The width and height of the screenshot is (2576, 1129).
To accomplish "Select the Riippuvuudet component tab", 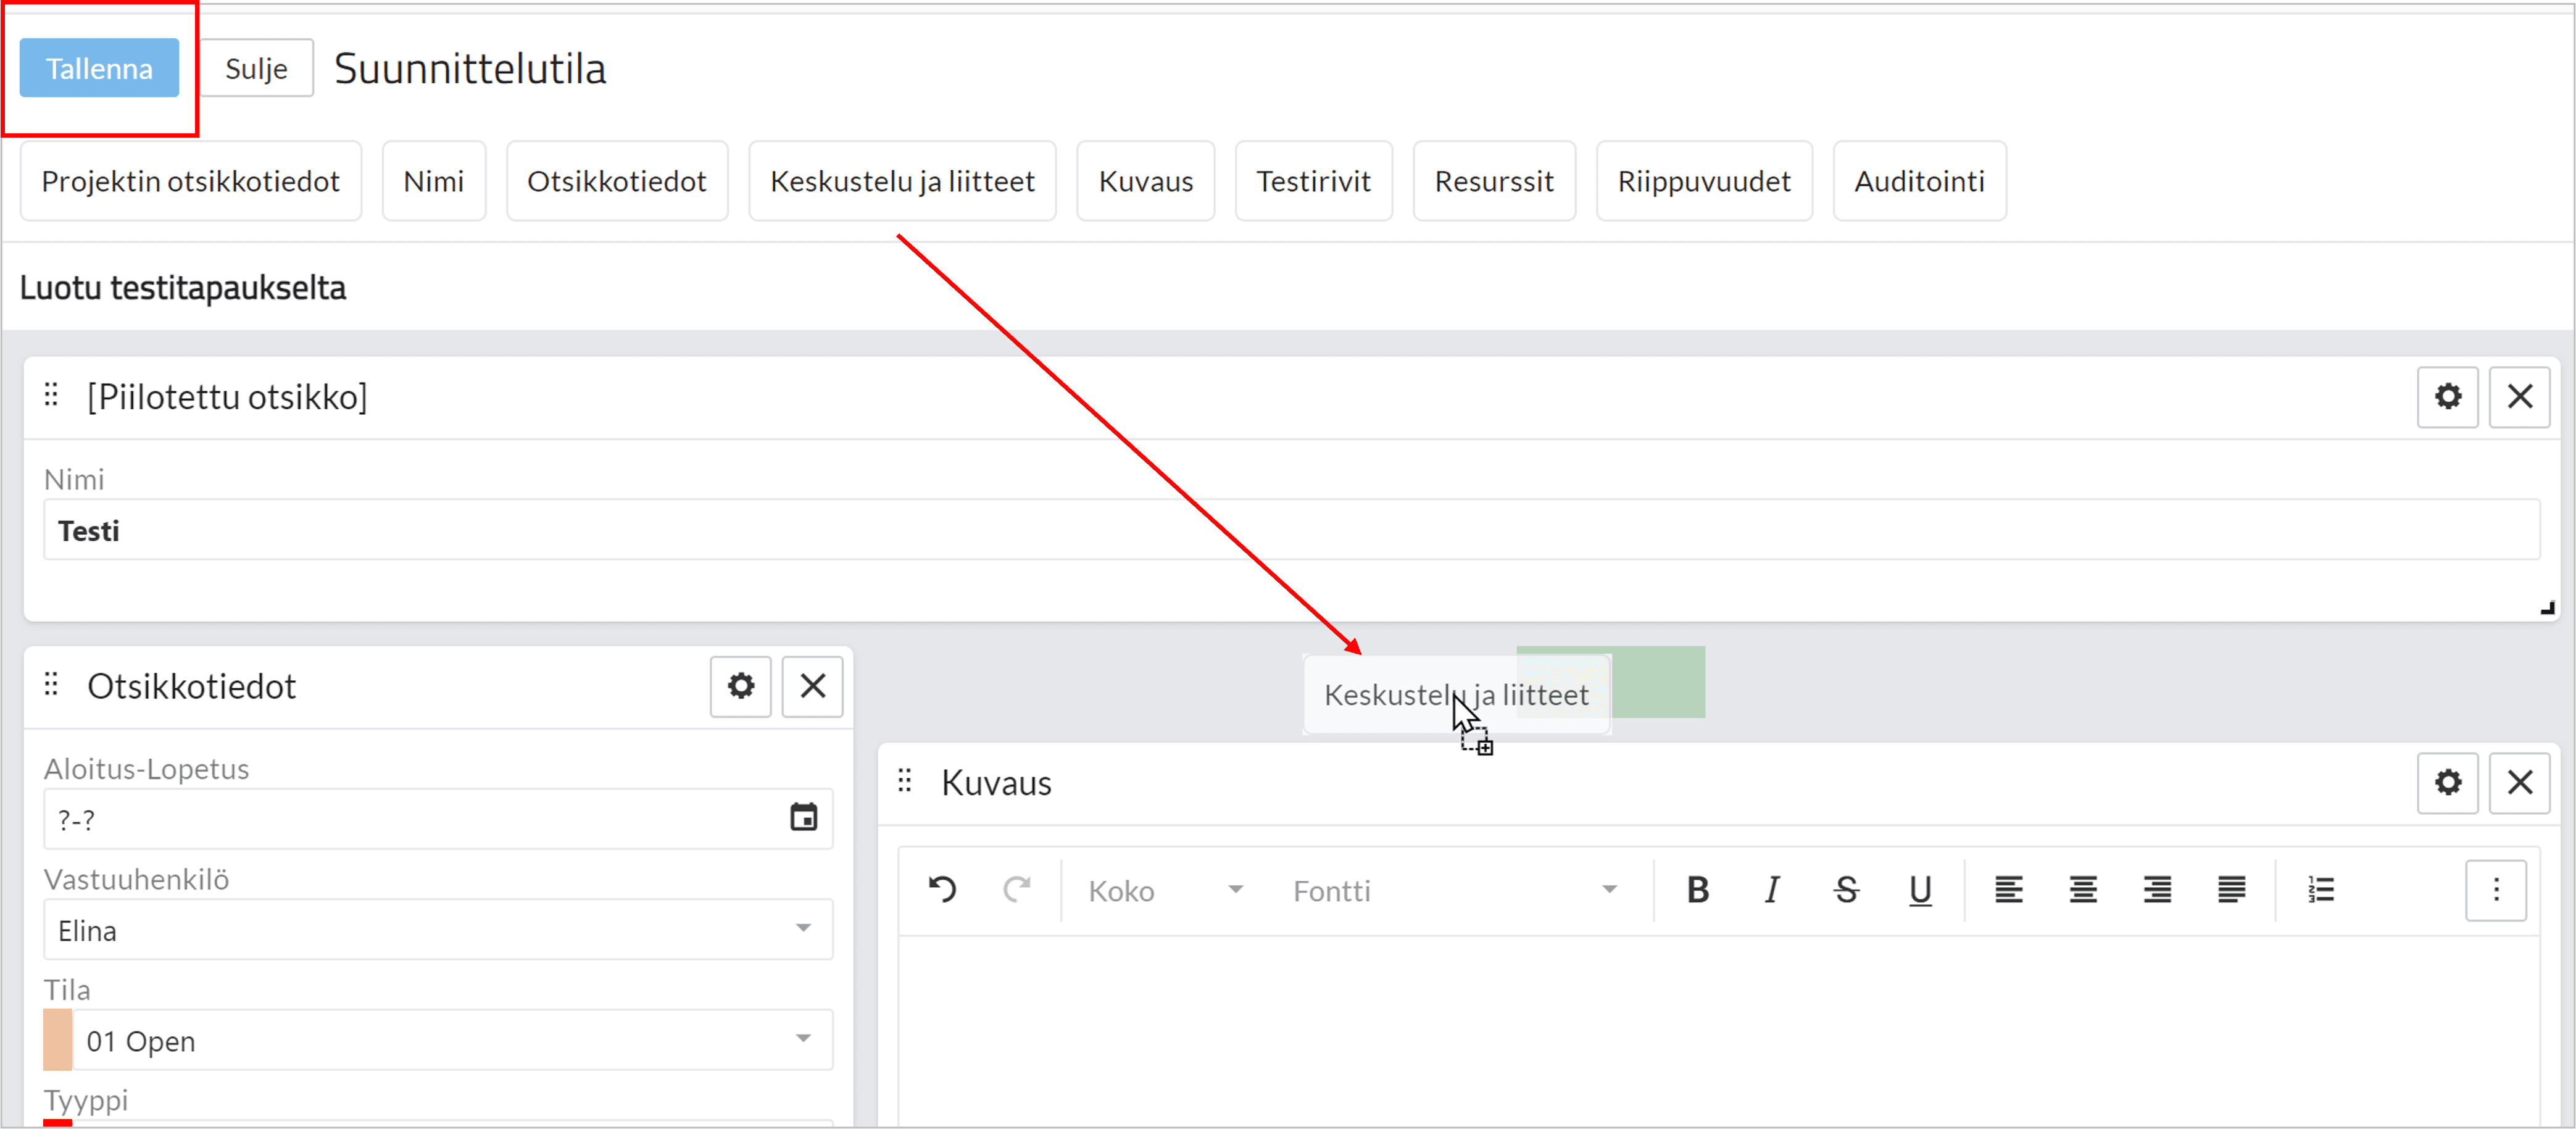I will click(1703, 181).
